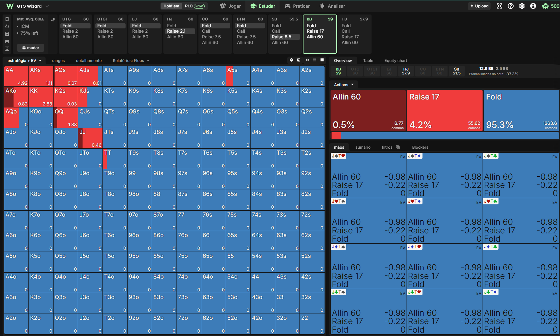
Task: Click the lightbulb icon next to Analisar
Action: click(322, 6)
